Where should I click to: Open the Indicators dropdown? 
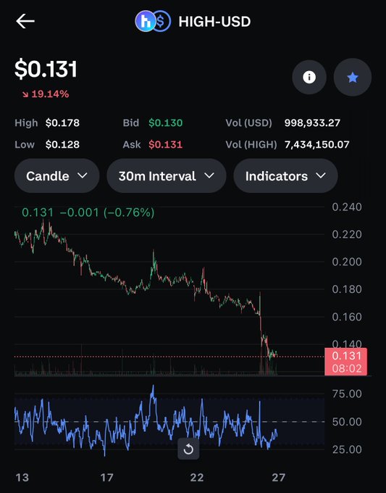click(285, 175)
